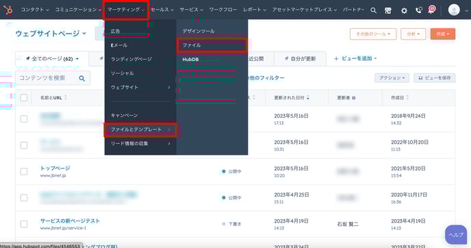Screen dimensions: 471x248
Task: Open the search magnifier in top bar
Action: (x=373, y=10)
